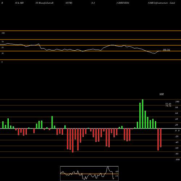Click the "GMRINFRA" ticker symbol text
This screenshot has height=181, width=181.
coord(123,3)
